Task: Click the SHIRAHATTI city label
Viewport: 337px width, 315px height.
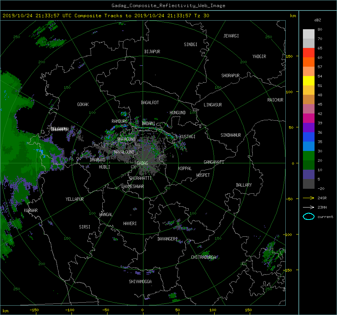Action: pyautogui.click(x=140, y=178)
